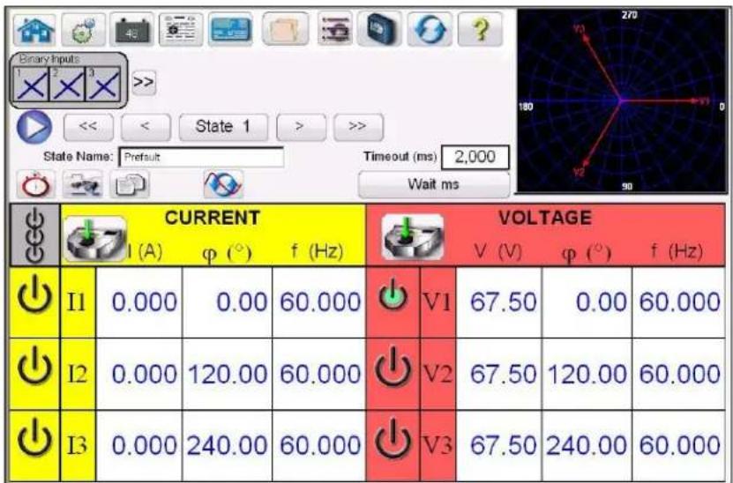Screen dimensions: 733x483
Task: Select V2 frequency 60.000
Action: pyautogui.click(x=679, y=375)
